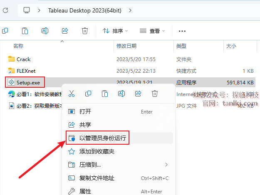Click 1 KB size of FLEXnet

coord(248,71)
